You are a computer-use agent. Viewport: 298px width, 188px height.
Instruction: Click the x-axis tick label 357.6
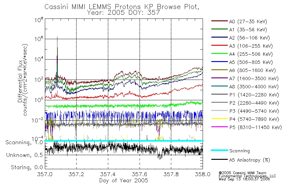click(140, 174)
